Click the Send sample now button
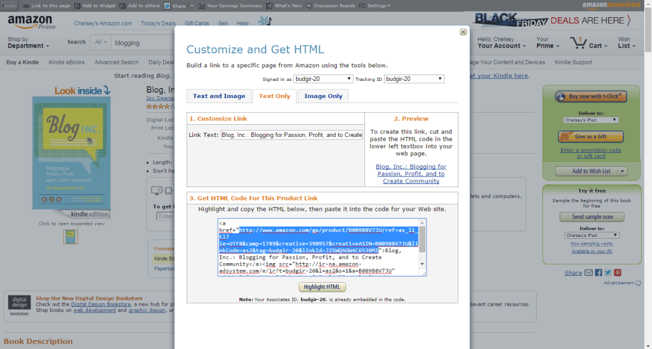 point(592,217)
